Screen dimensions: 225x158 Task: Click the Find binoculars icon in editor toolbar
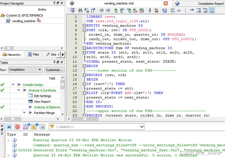pos(80,10)
